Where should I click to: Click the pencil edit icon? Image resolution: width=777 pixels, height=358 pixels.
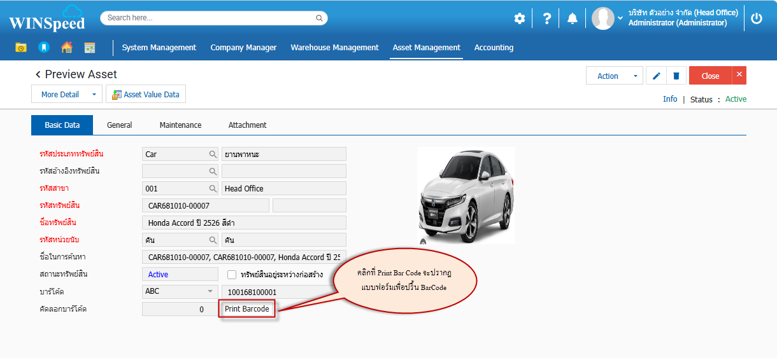click(657, 76)
